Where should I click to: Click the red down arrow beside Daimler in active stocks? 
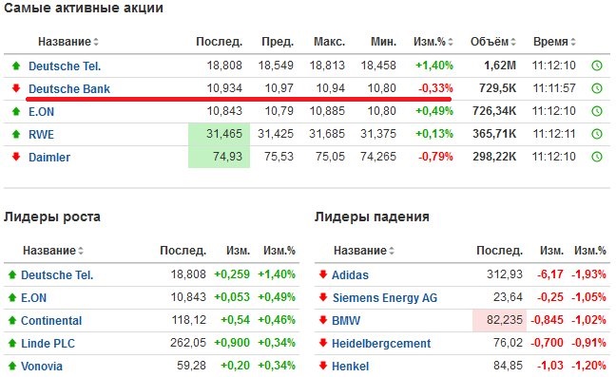16,157
